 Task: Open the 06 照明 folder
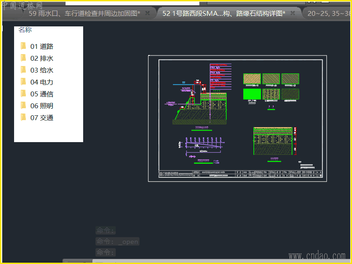[x=41, y=106]
